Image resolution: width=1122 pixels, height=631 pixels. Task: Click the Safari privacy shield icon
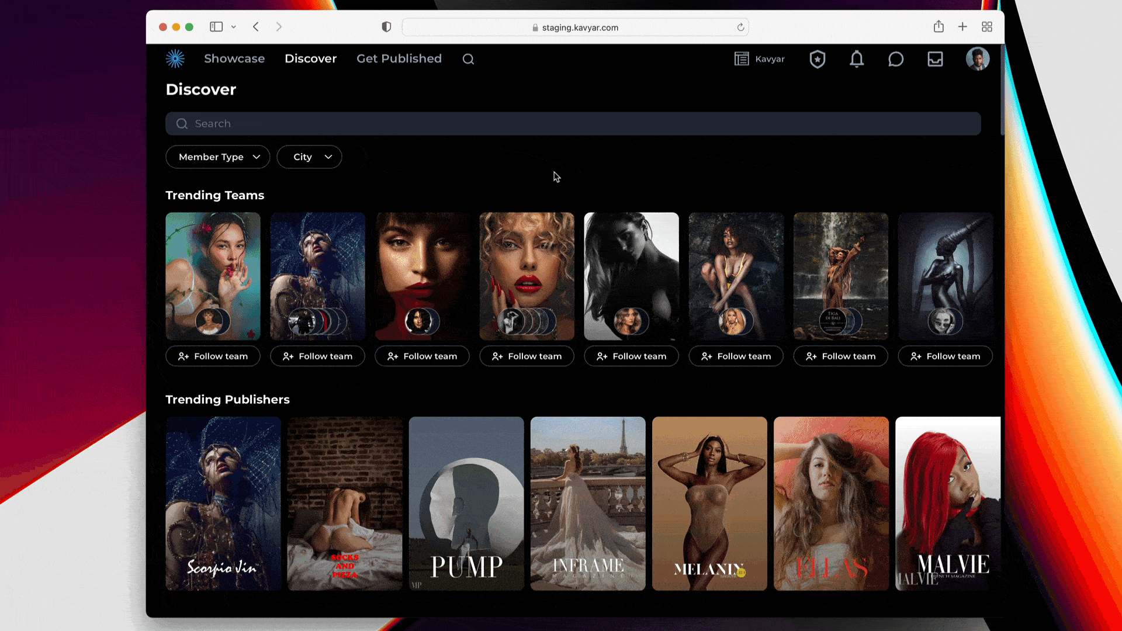tap(386, 27)
